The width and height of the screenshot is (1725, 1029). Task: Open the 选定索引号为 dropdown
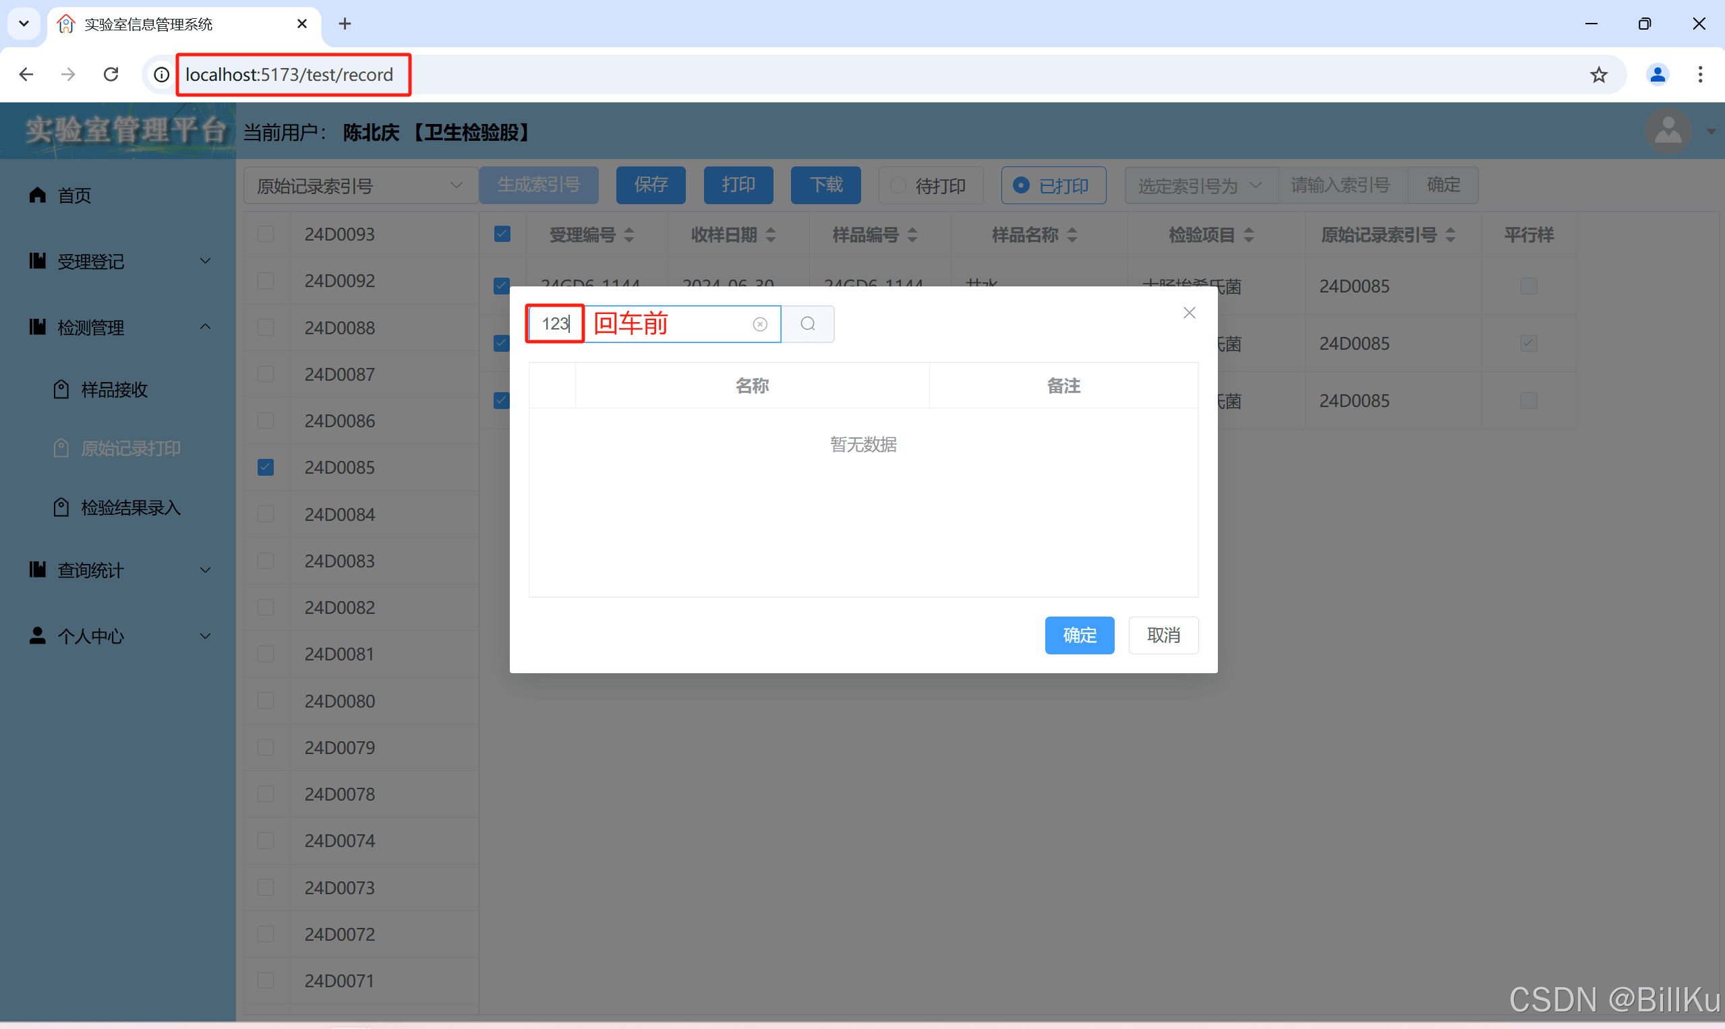coord(1201,185)
